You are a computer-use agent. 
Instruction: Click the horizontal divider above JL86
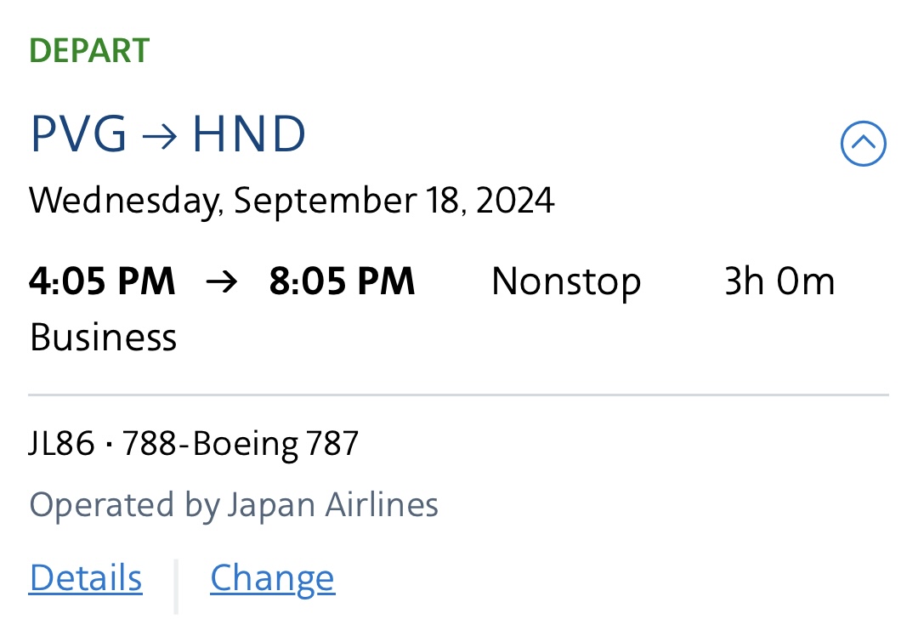(459, 395)
